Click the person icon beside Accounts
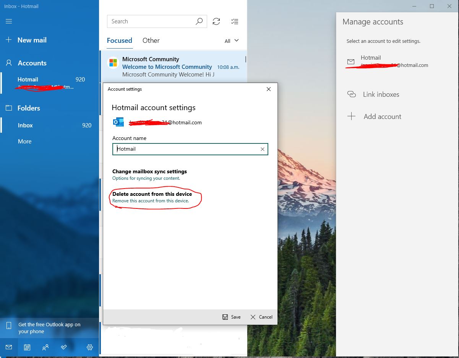 click(9, 63)
